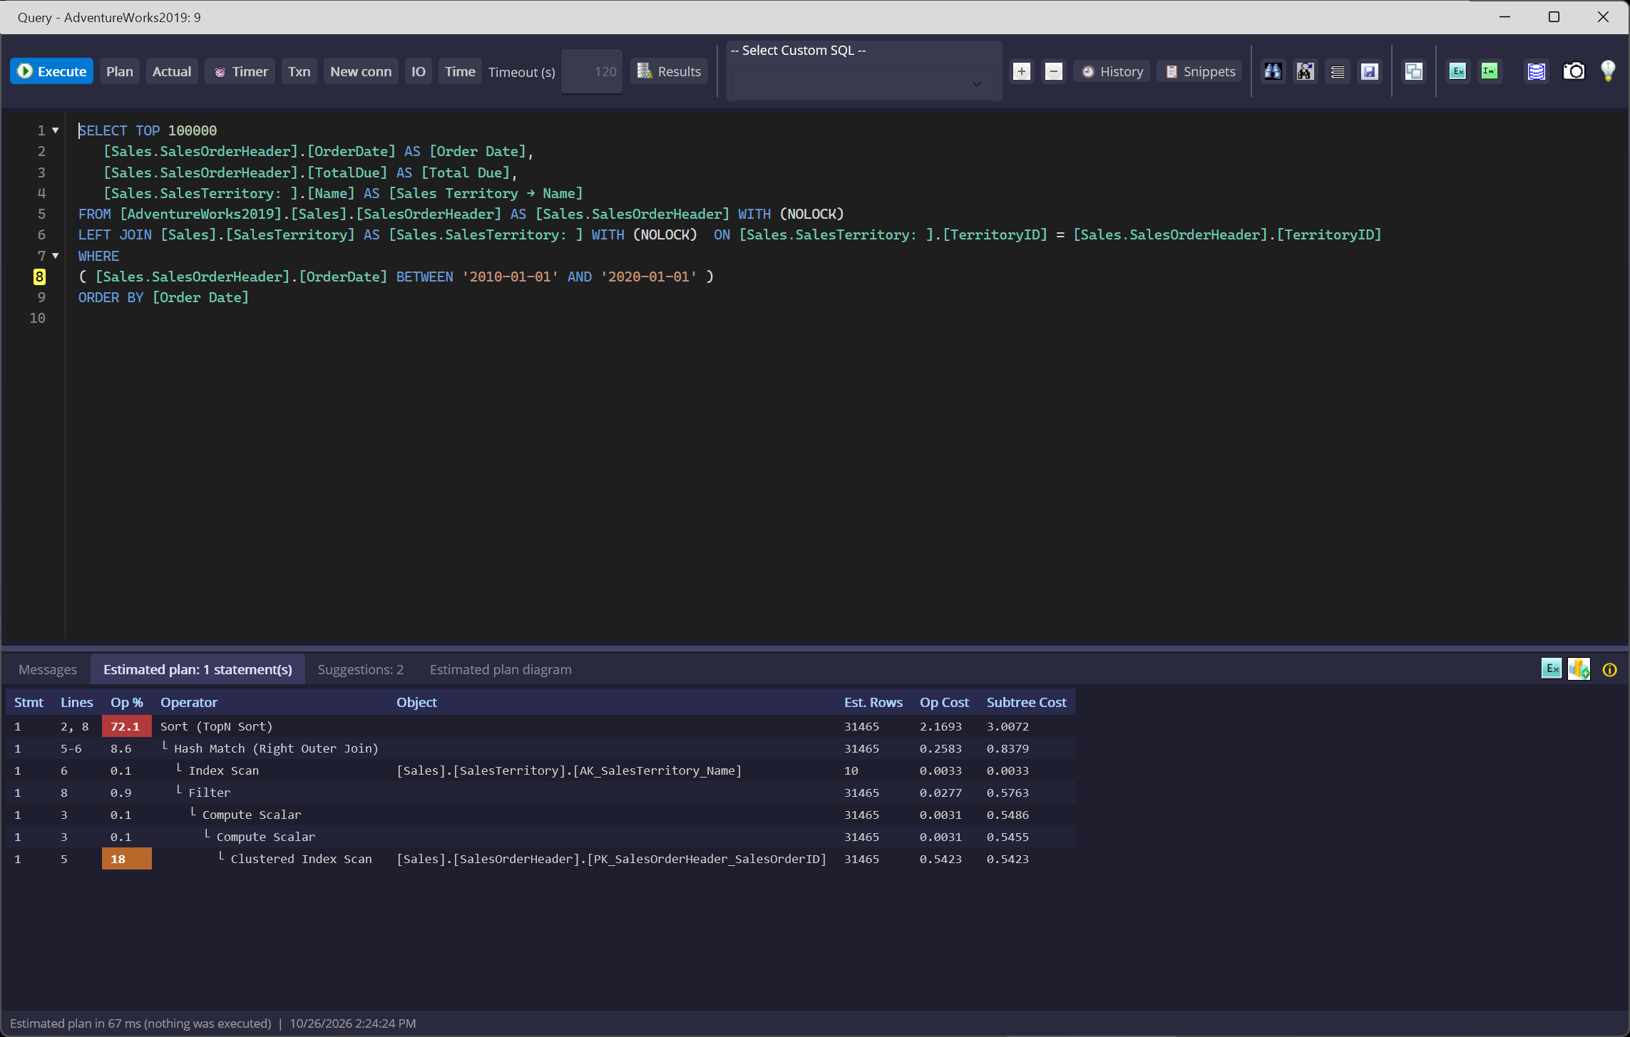The image size is (1630, 1037).
Task: Click the binoculars Find icon in the toolbar
Action: pyautogui.click(x=1273, y=71)
